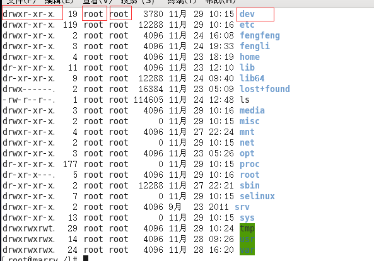Viewport: 374px width, 261px height.
Task: Click the timestamp 22:24
Action: 221,132
